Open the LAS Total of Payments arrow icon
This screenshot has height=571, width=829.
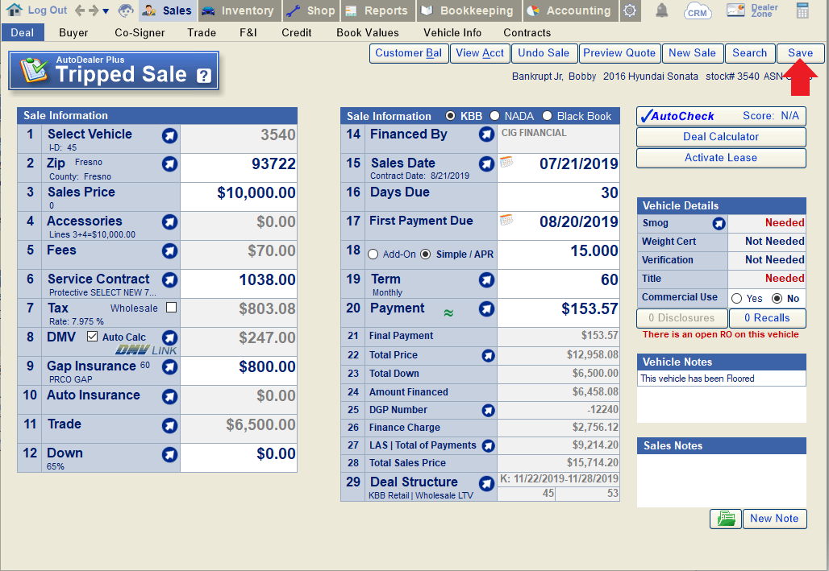tap(489, 446)
